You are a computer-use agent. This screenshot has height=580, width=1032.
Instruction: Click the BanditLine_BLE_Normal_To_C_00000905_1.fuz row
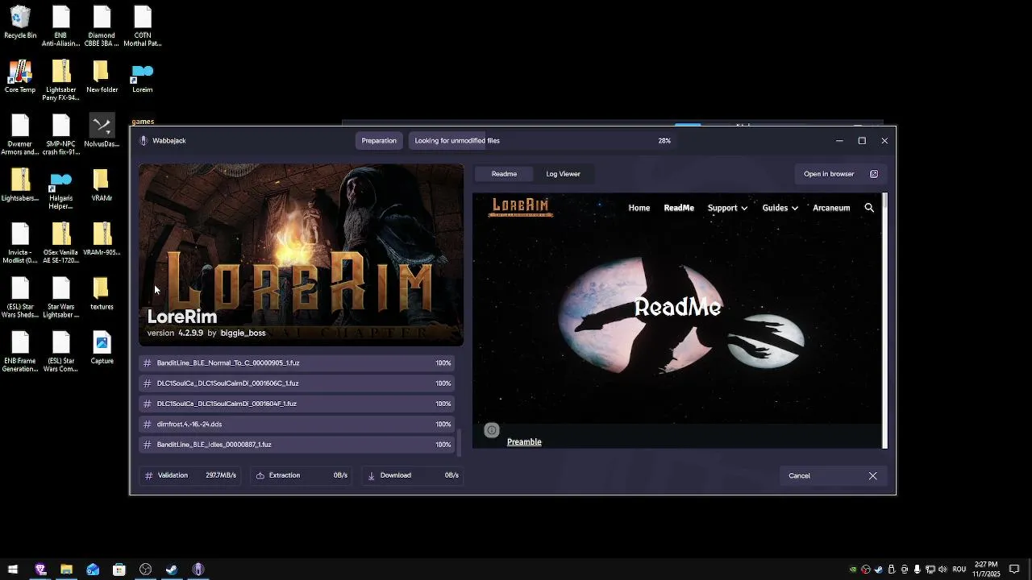coord(297,363)
